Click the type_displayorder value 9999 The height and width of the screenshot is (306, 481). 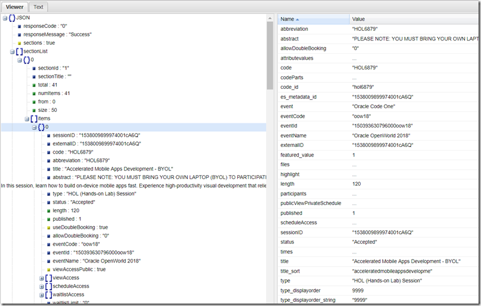[358, 290]
